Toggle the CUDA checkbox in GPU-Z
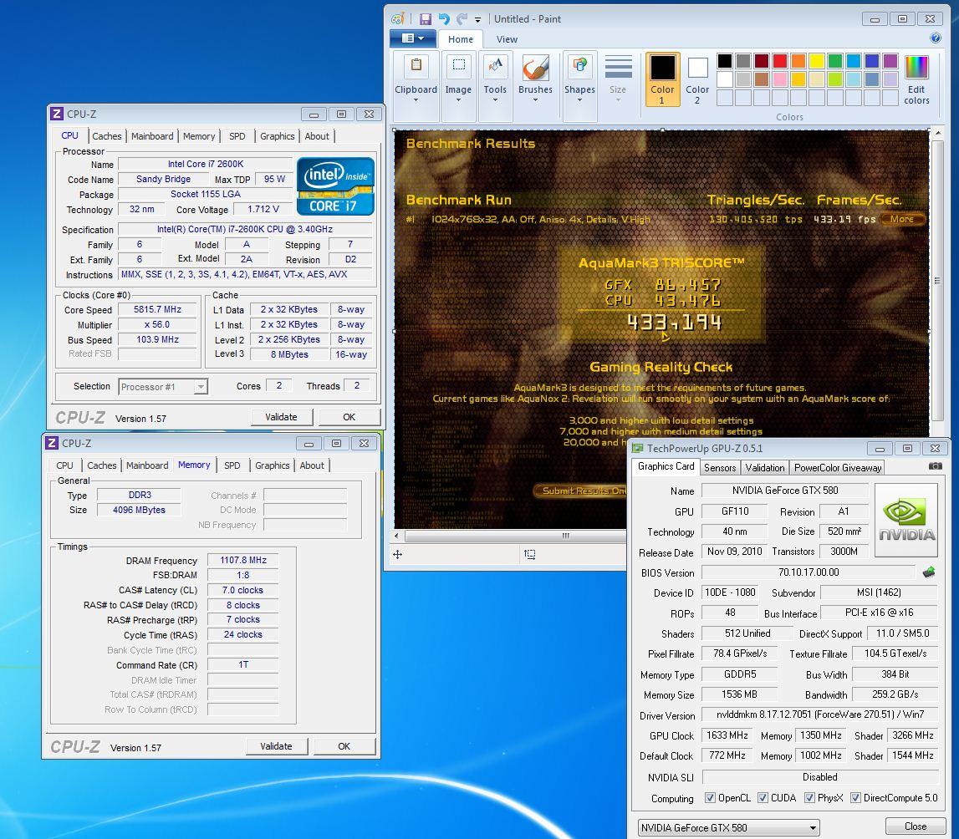The image size is (959, 839). tap(763, 798)
